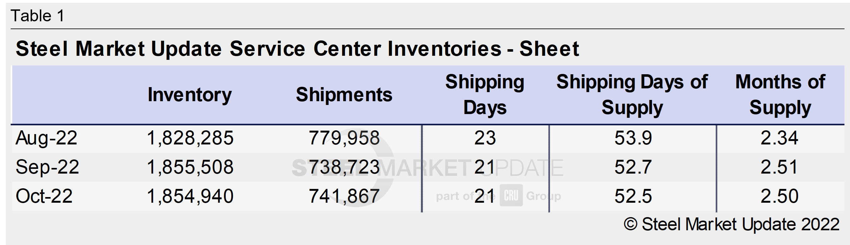Select Sep-22 inventory value 1,855,508
The image size is (850, 245).
pos(190,167)
